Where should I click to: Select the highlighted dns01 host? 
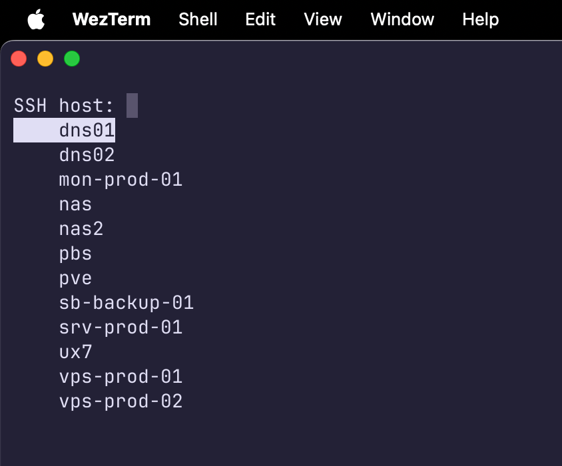tap(87, 130)
